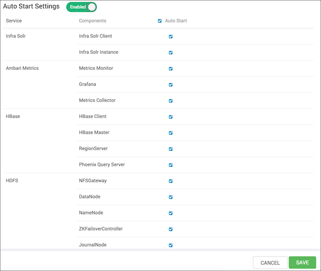Uncheck auto start for JournalNode
The width and height of the screenshot is (321, 271).
point(171,245)
